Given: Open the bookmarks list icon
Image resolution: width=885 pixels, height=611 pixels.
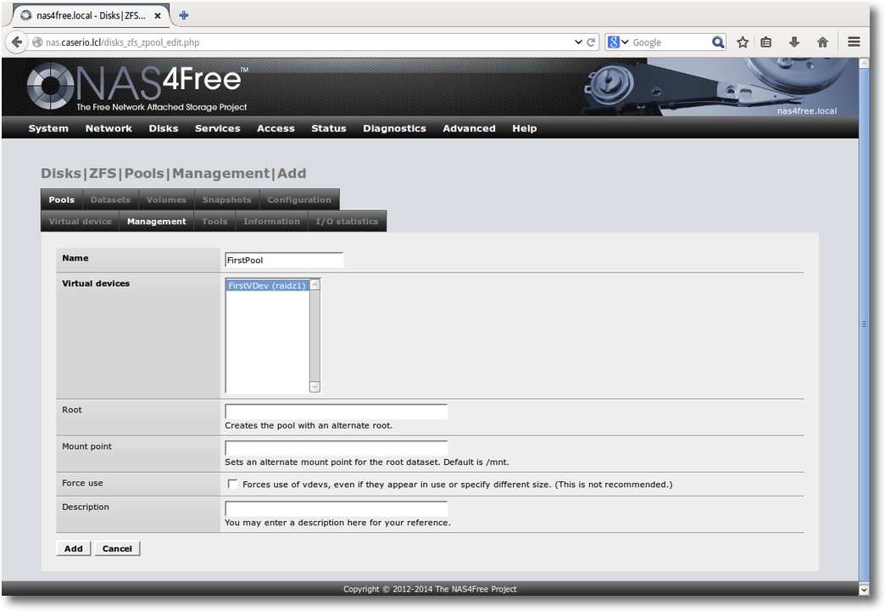Looking at the screenshot, I should [x=766, y=42].
